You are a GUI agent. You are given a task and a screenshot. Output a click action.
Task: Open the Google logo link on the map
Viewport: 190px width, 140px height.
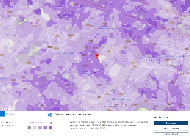[x=6, y=109]
